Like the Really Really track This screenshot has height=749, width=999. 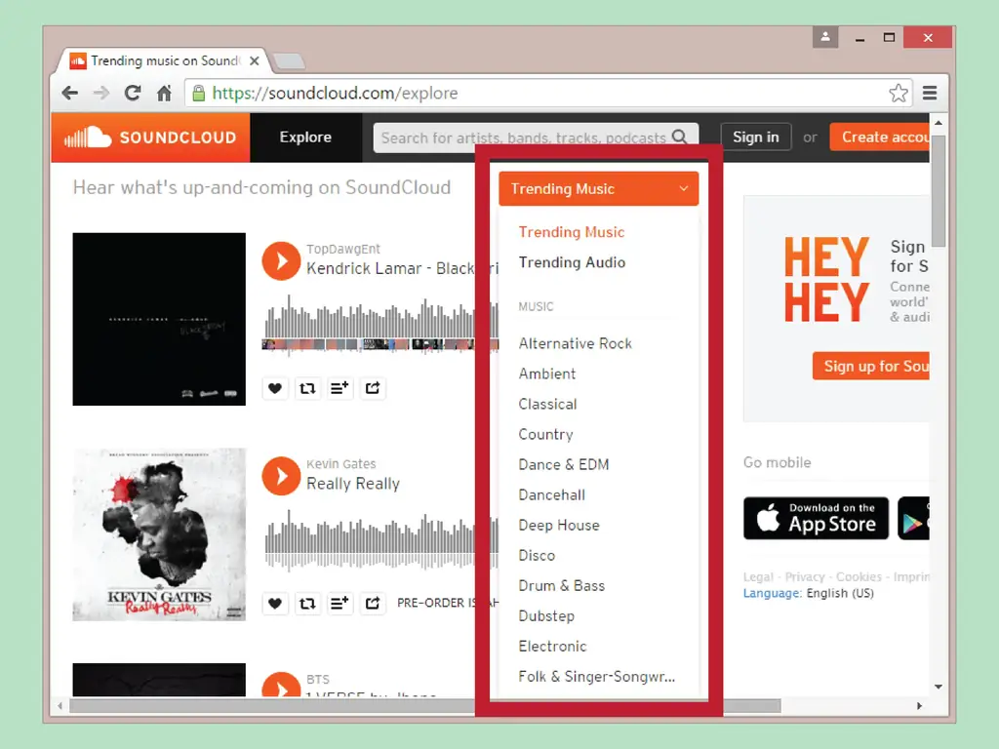(274, 603)
